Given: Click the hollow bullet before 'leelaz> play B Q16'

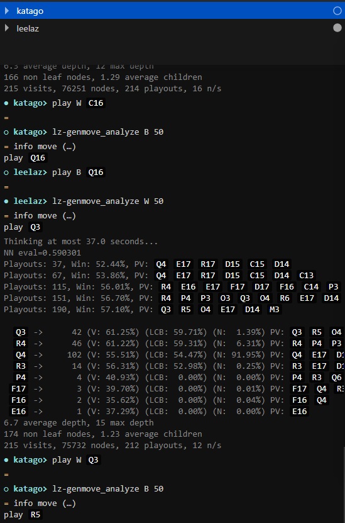Looking at the screenshot, I should 6,172.
